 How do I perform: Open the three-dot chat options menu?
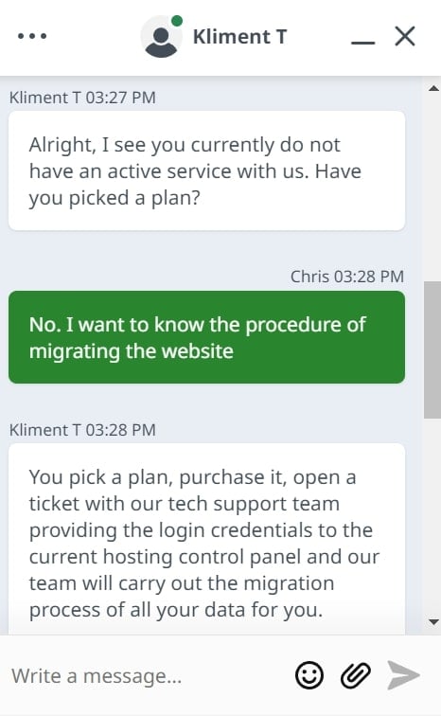(x=32, y=36)
